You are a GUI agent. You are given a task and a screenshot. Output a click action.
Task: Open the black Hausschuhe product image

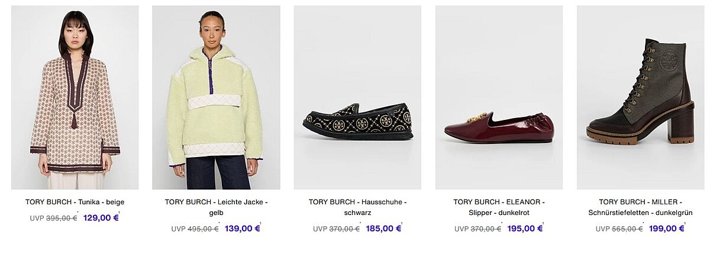click(x=357, y=97)
